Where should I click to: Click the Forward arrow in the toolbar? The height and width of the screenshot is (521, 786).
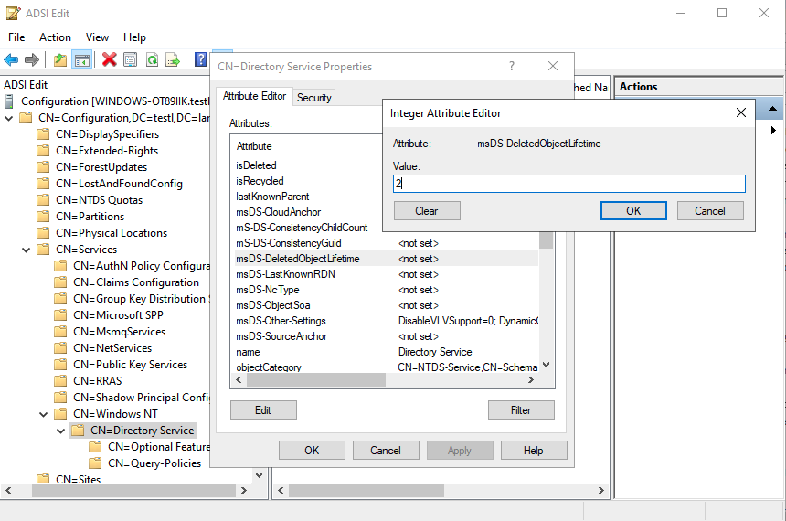(32, 60)
